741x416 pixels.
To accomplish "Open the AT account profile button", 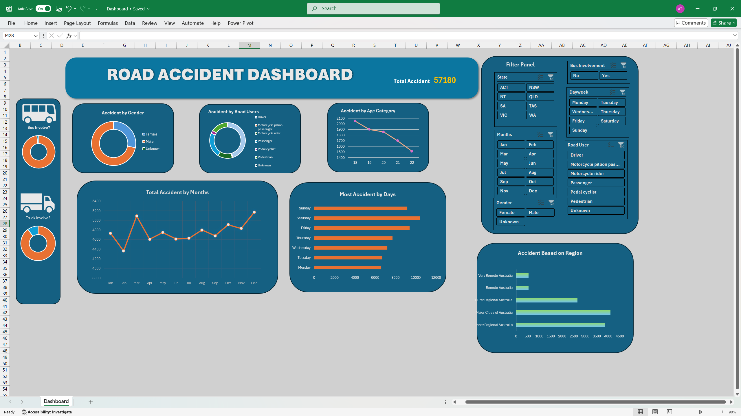I will (x=680, y=9).
